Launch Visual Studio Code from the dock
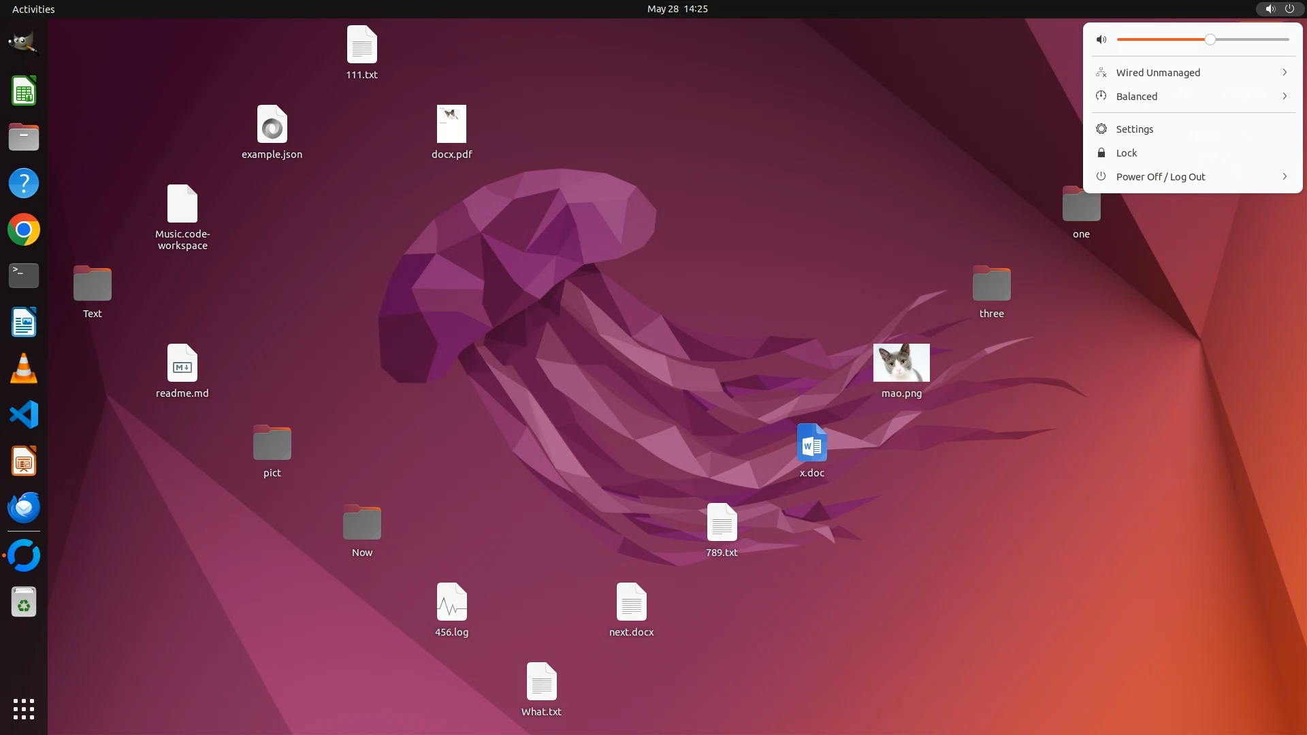1307x735 pixels. pyautogui.click(x=23, y=414)
